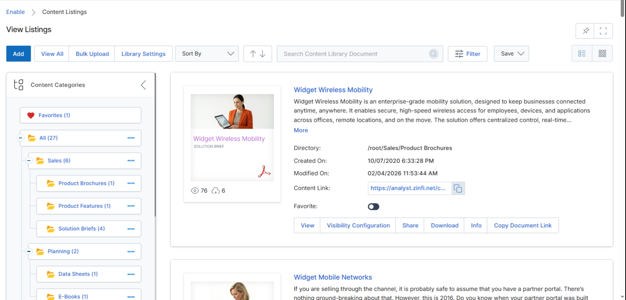Click the page vertical scrollbar
Screen dimensions: 626x300
click(x=622, y=8)
